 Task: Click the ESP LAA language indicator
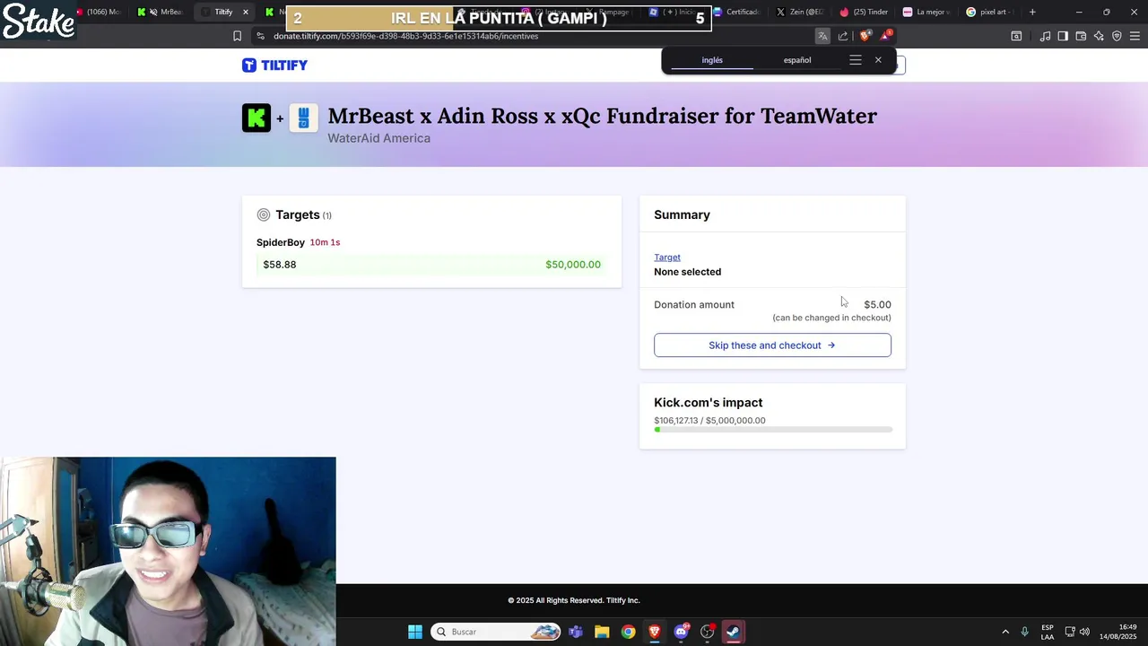pos(1048,632)
